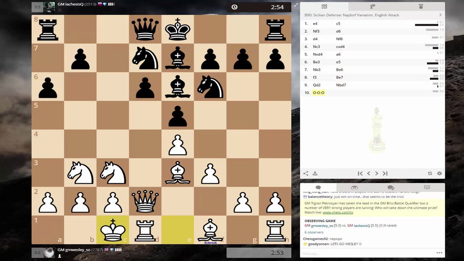Click the chat message input field
This screenshot has height=261, width=464.
(x=366, y=253)
